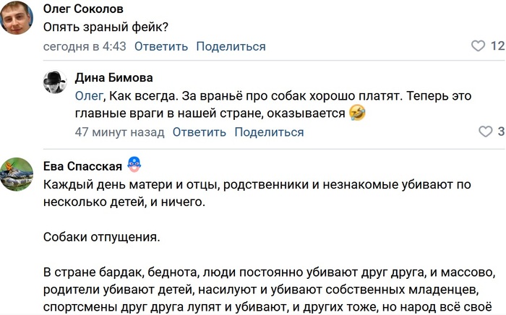Open the "сегодня в 4:43" timestamp link
The width and height of the screenshot is (506, 315).
click(x=84, y=46)
